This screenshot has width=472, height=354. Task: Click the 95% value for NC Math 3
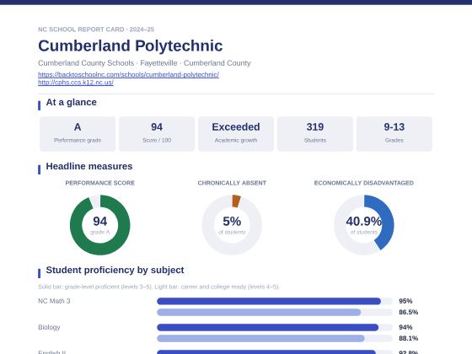405,301
